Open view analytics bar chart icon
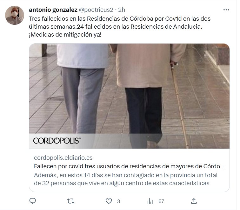Viewport: 240px width, 210px height. coord(150,201)
